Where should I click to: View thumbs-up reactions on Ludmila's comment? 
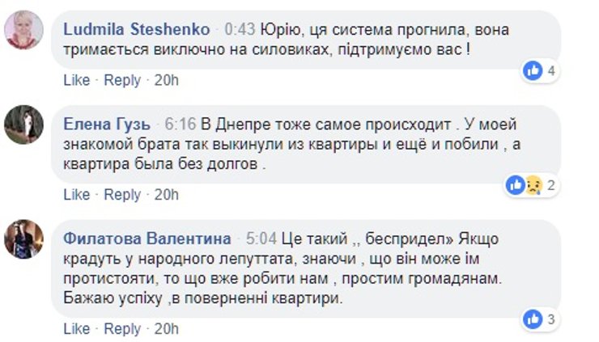(x=540, y=71)
